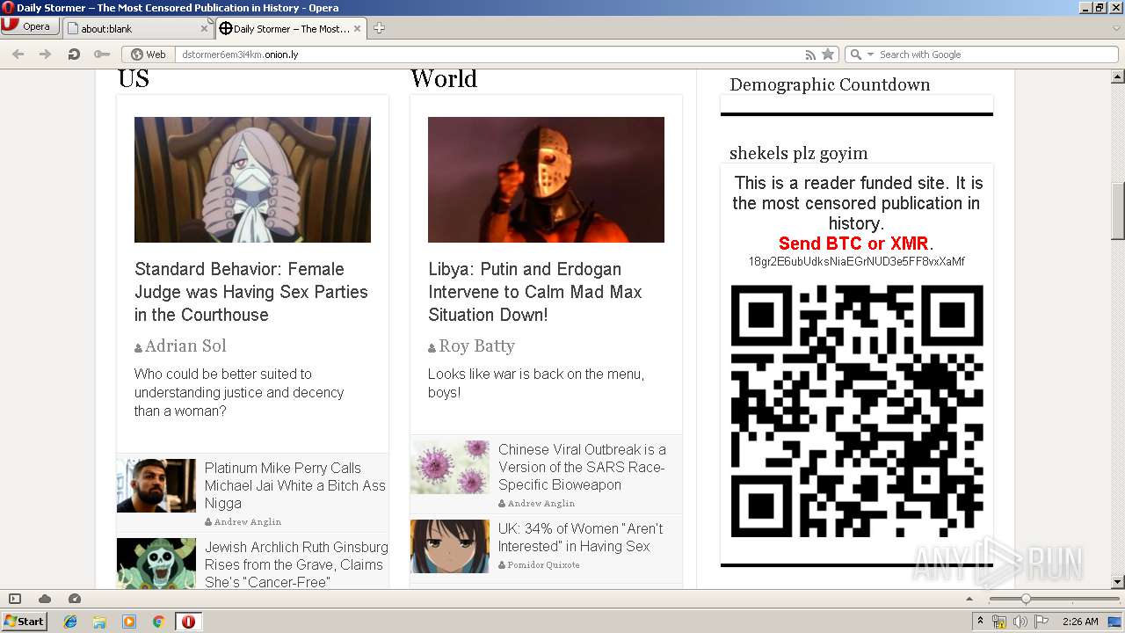Click the volume speaker tray icon

pyautogui.click(x=1020, y=622)
